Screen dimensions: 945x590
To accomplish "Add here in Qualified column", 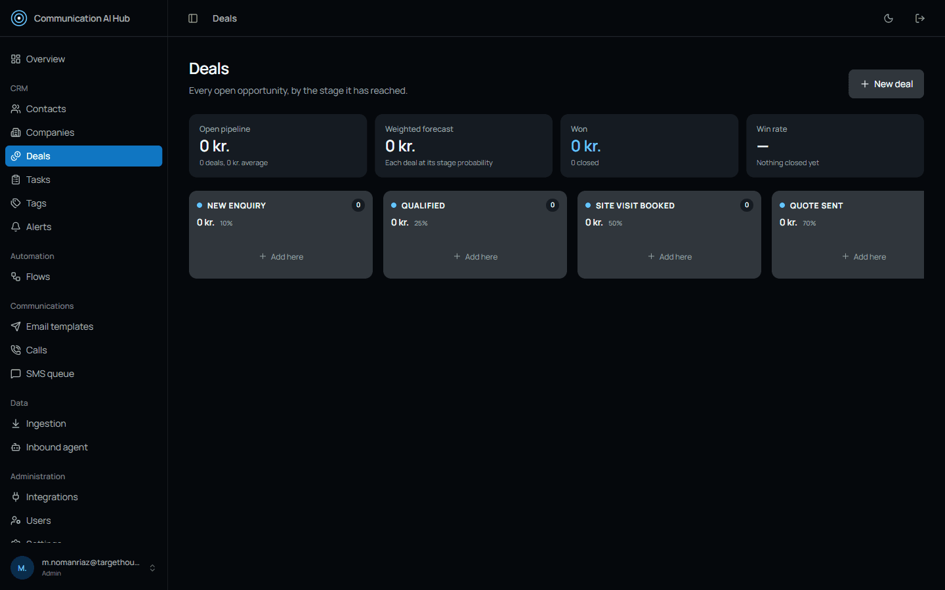I will pos(475,257).
